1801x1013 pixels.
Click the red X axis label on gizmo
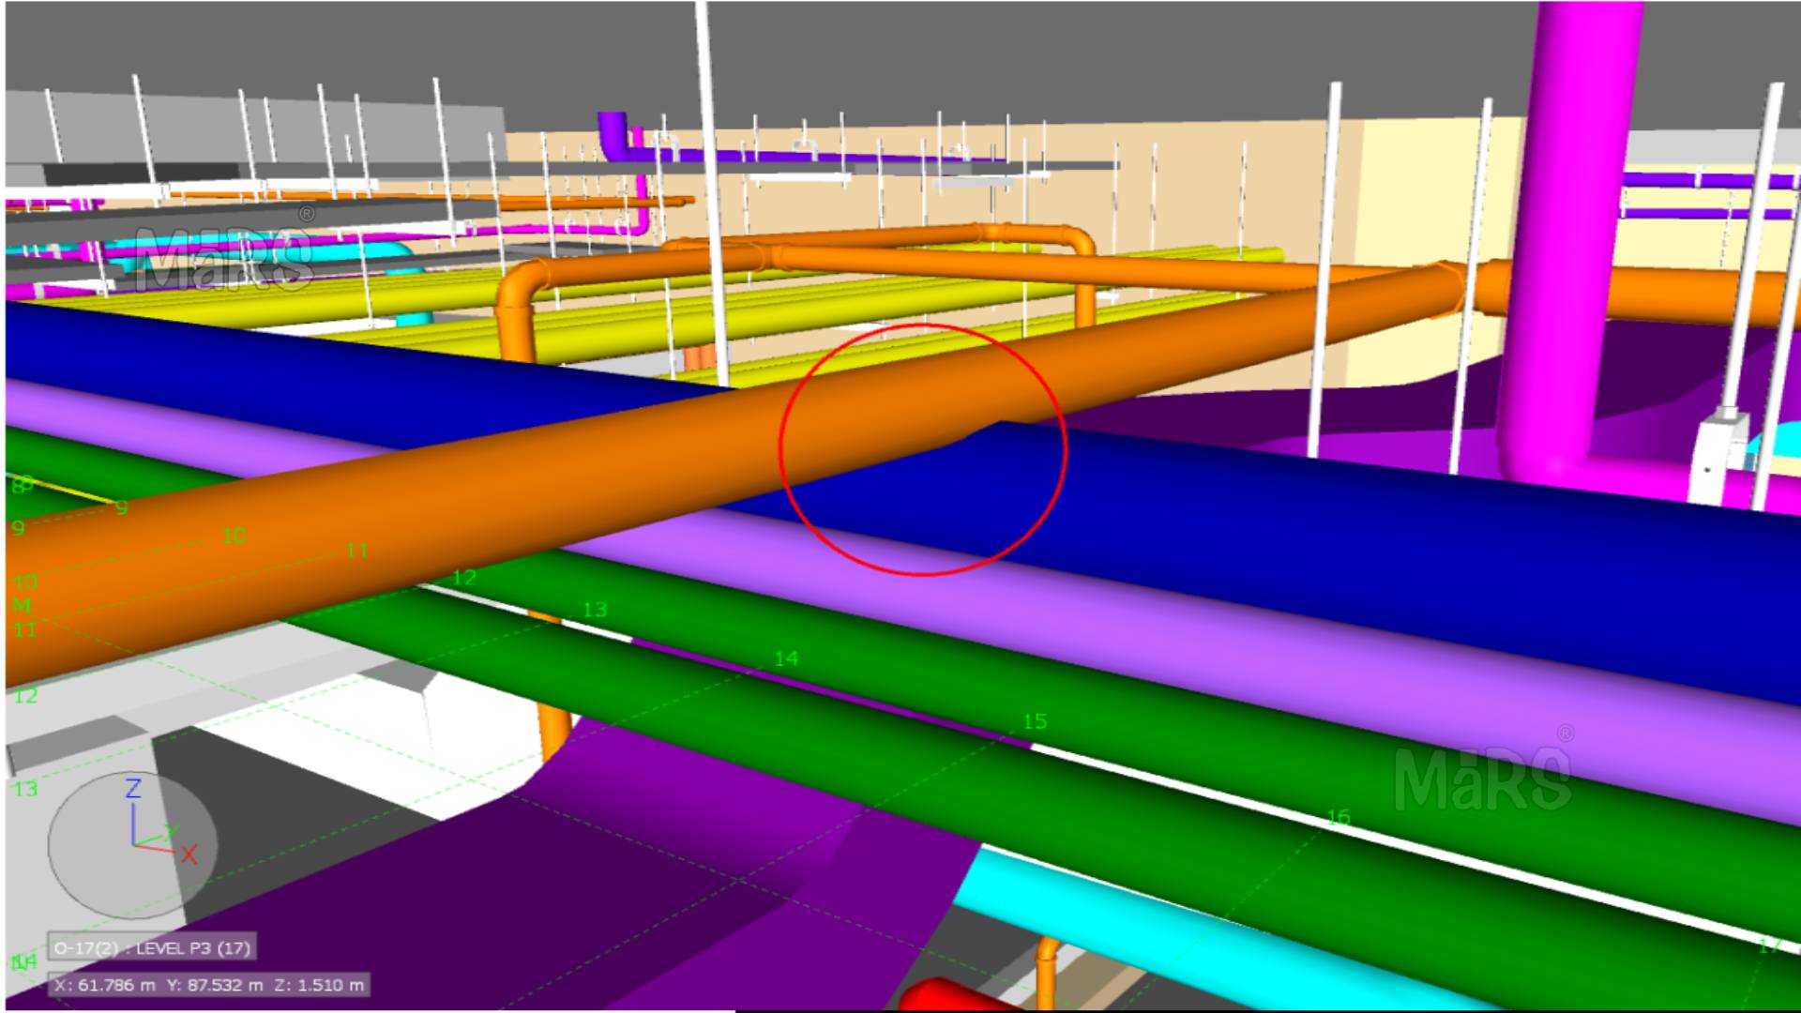coord(189,854)
